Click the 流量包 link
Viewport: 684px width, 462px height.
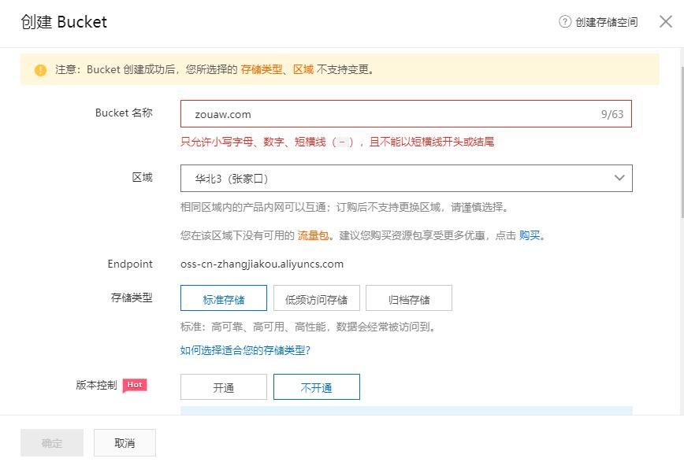[x=313, y=235]
